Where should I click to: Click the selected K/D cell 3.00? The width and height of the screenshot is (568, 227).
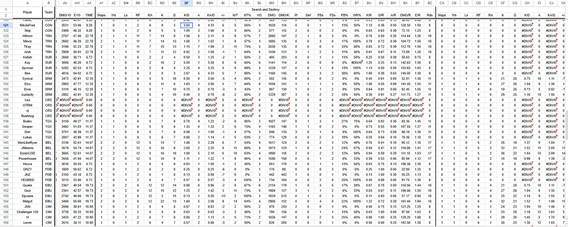(186, 26)
